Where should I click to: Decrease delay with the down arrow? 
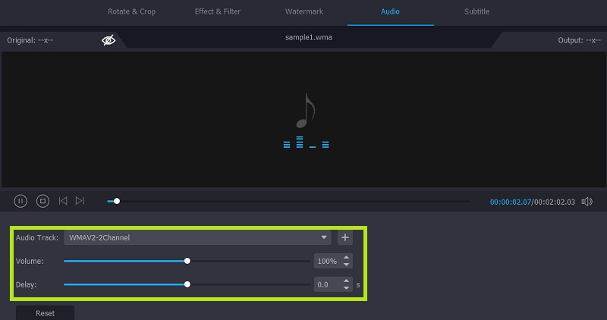pos(347,289)
